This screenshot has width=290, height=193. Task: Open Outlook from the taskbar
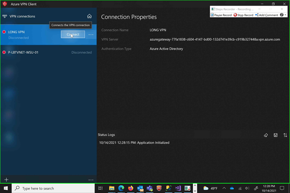140,188
